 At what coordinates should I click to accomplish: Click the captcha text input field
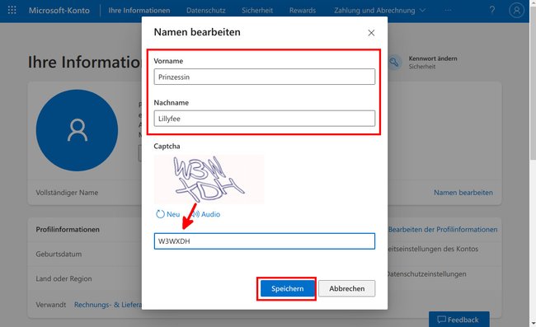264,241
